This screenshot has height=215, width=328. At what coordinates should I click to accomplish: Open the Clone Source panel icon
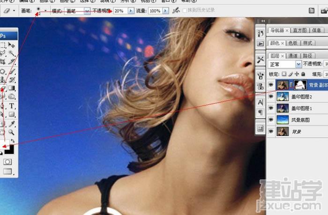[x=261, y=86]
